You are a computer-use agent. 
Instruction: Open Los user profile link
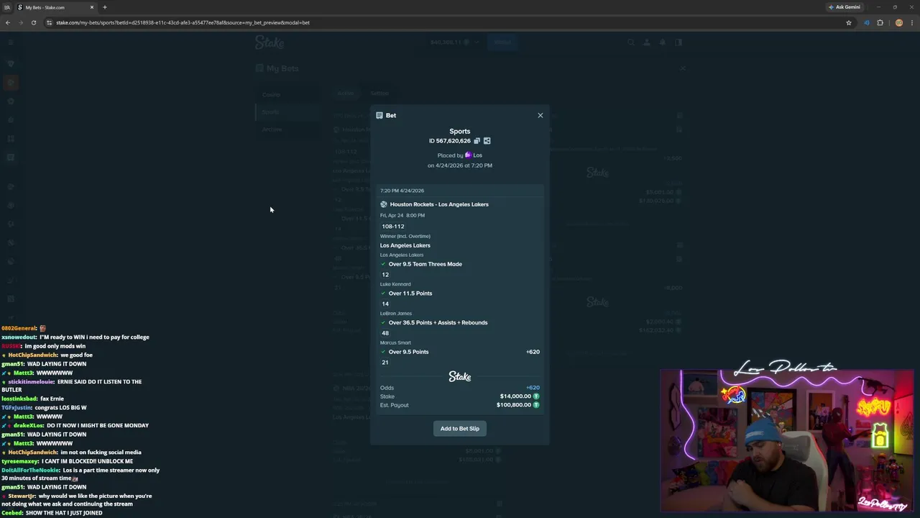[477, 155]
